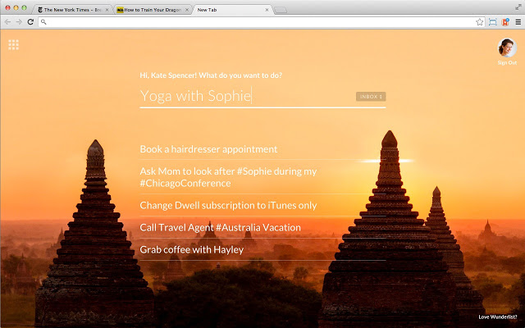
Task: Click Kate Spencer's profile avatar
Action: point(507,48)
